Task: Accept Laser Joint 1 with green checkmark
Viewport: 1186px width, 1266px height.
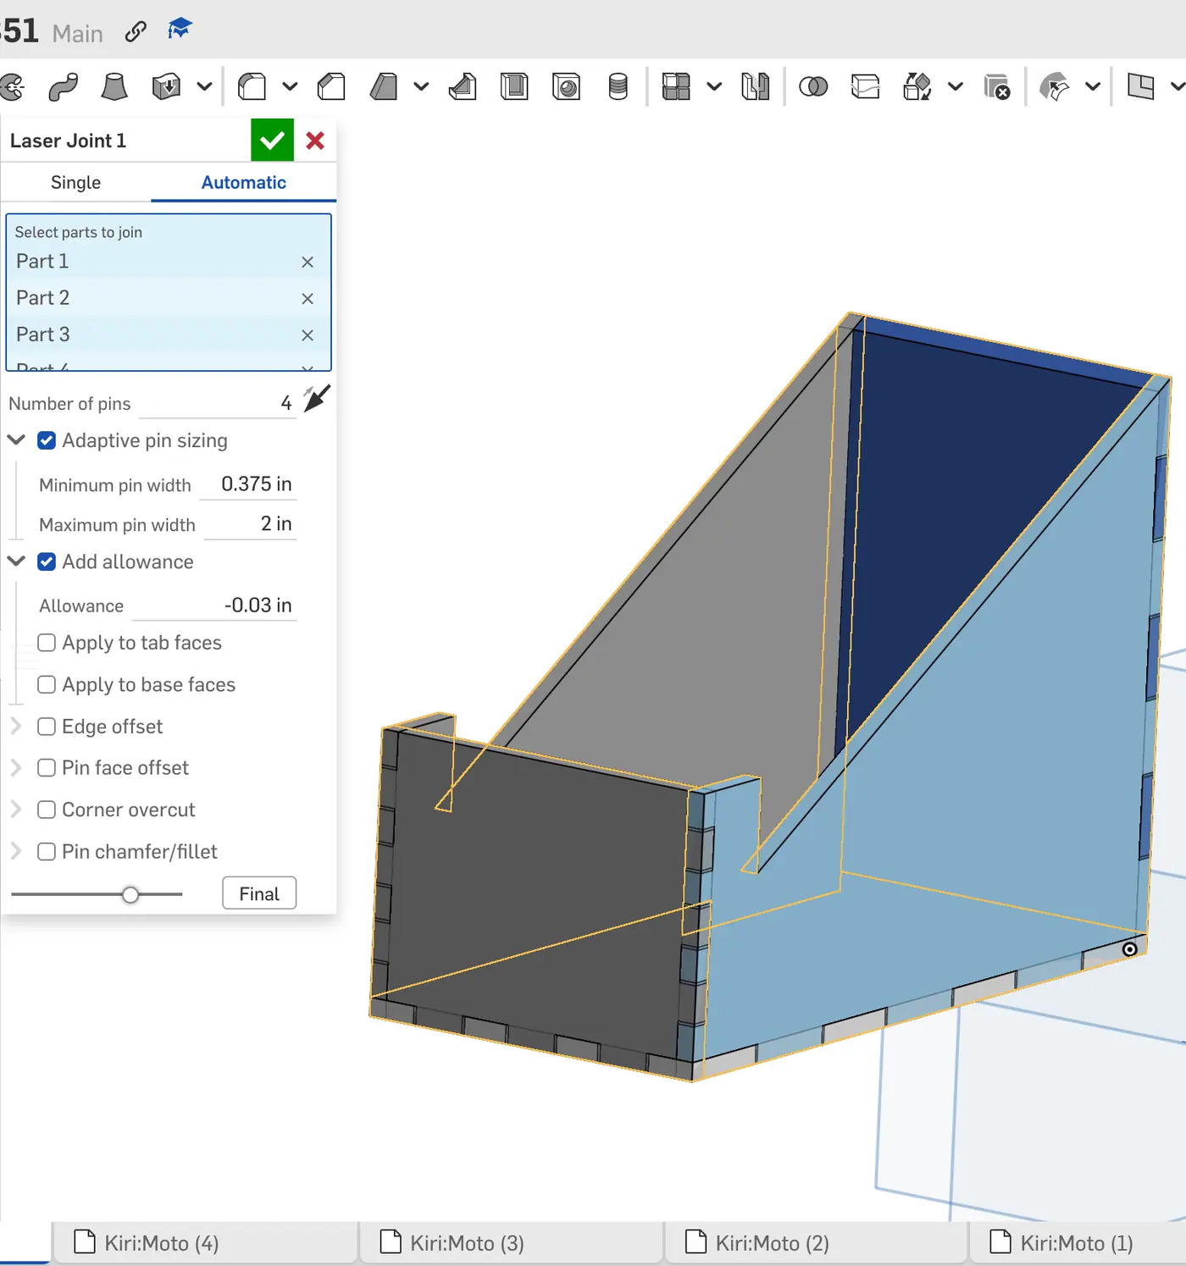Action: pyautogui.click(x=272, y=141)
